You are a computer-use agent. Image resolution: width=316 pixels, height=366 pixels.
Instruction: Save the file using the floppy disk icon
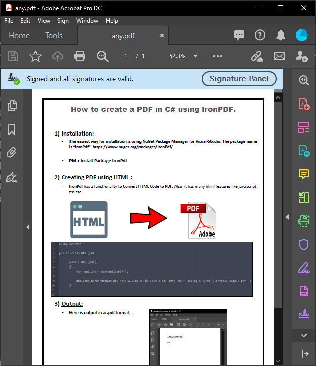coord(13,56)
